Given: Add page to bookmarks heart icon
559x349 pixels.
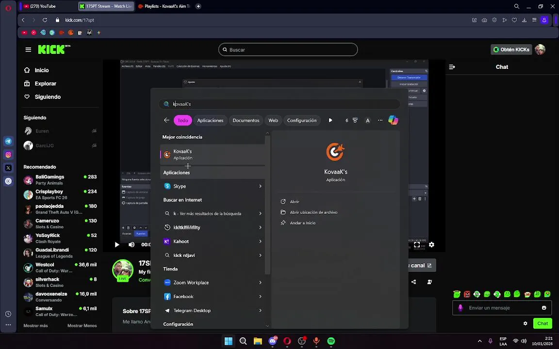Looking at the screenshot, I should [514, 20].
